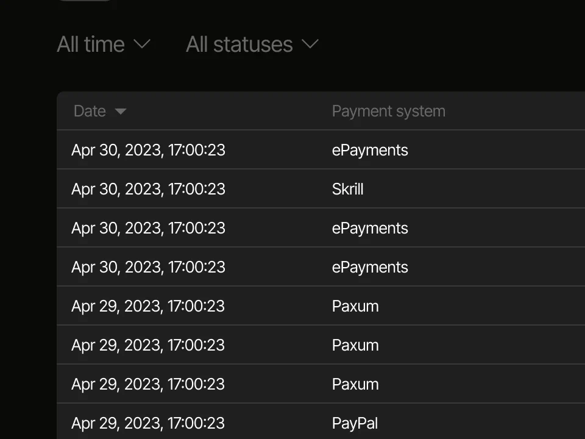Click the date in the topmost table row
The height and width of the screenshot is (439, 585).
(x=148, y=150)
